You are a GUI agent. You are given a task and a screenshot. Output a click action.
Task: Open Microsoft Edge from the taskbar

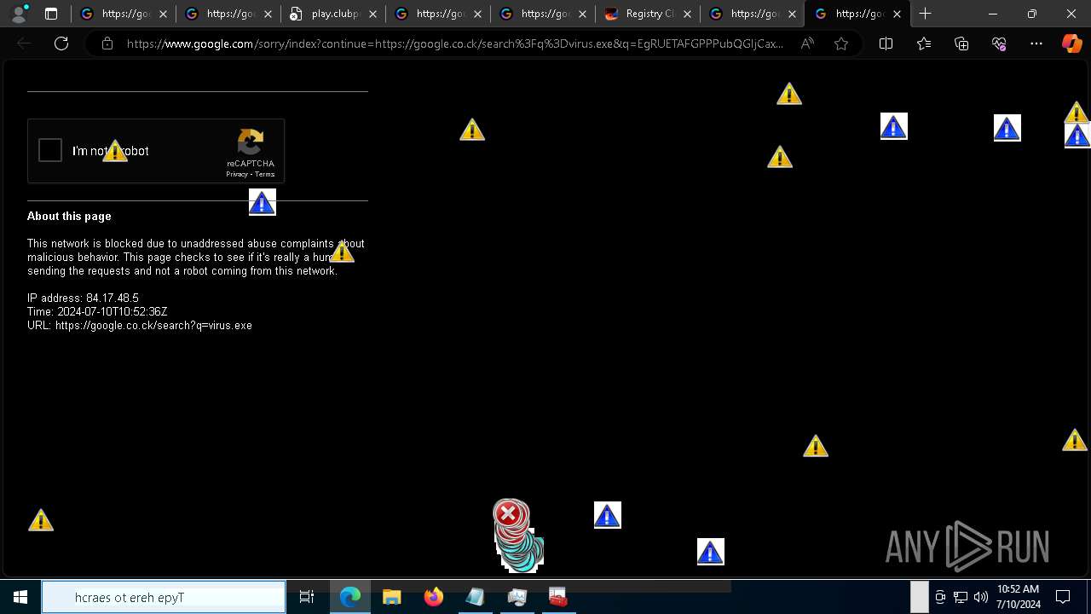pyautogui.click(x=350, y=597)
